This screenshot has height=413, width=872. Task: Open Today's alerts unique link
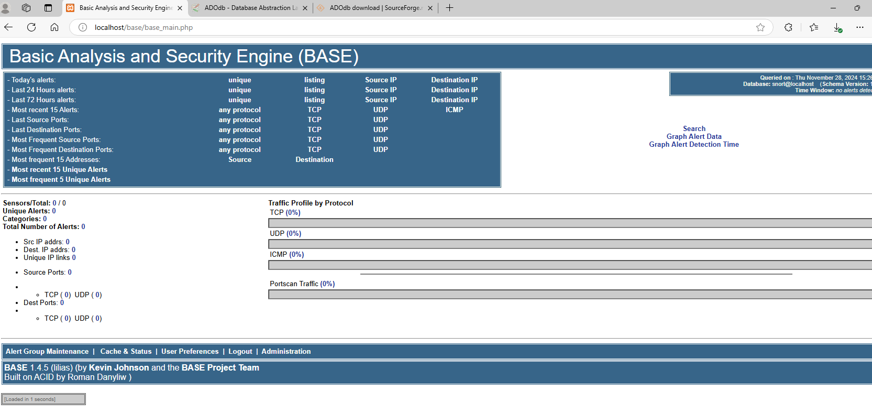point(240,80)
